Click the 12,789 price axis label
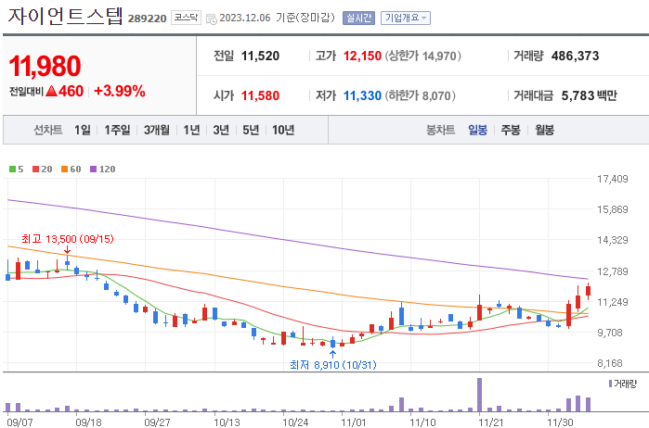This screenshot has width=649, height=428. point(612,271)
